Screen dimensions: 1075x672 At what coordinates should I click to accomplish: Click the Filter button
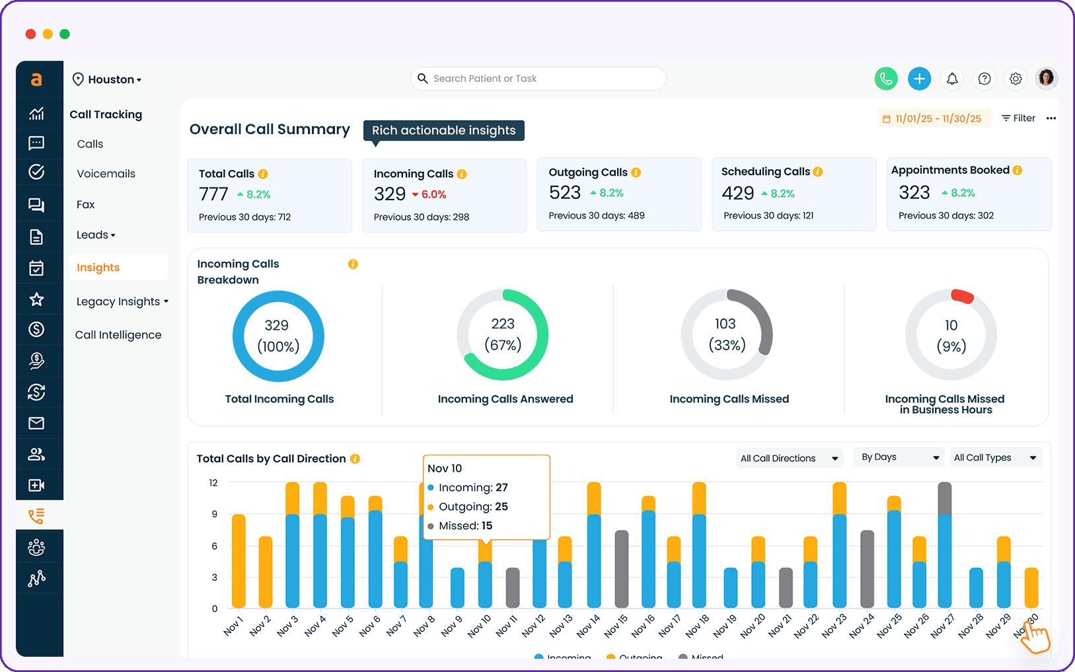(1018, 118)
